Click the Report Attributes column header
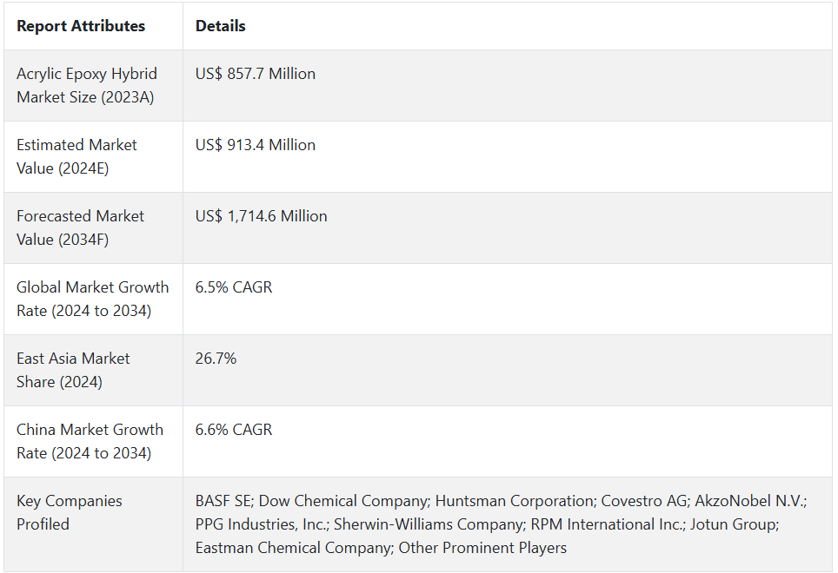The width and height of the screenshot is (838, 573). [x=81, y=26]
